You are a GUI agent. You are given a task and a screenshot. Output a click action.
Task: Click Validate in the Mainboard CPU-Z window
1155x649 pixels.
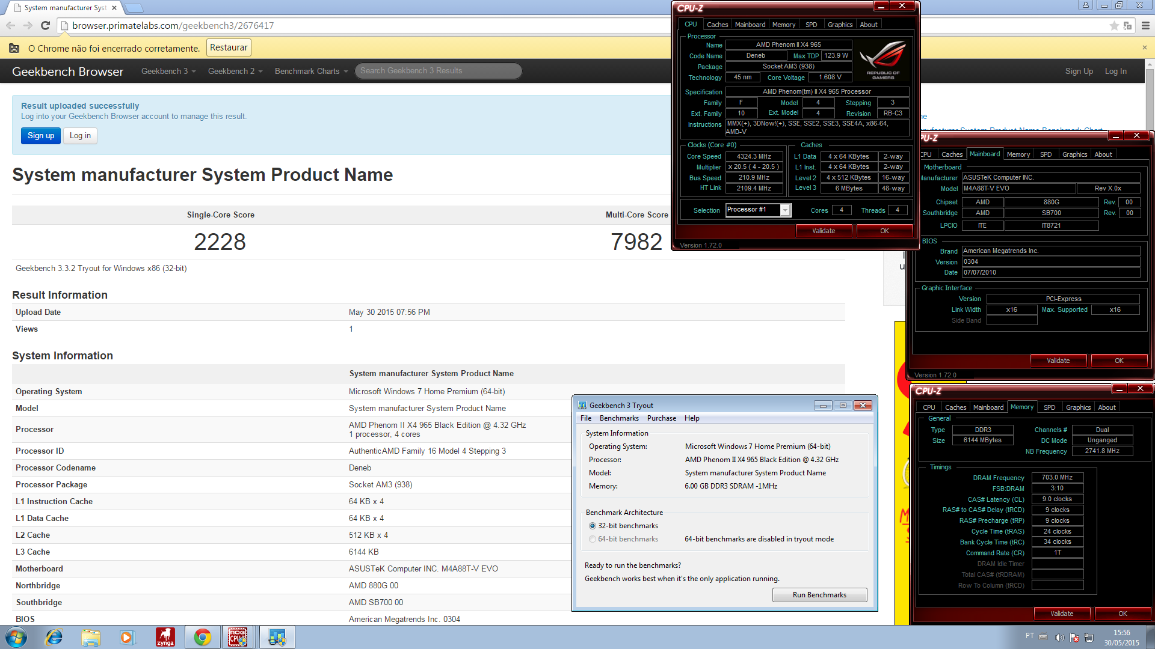[1058, 361]
